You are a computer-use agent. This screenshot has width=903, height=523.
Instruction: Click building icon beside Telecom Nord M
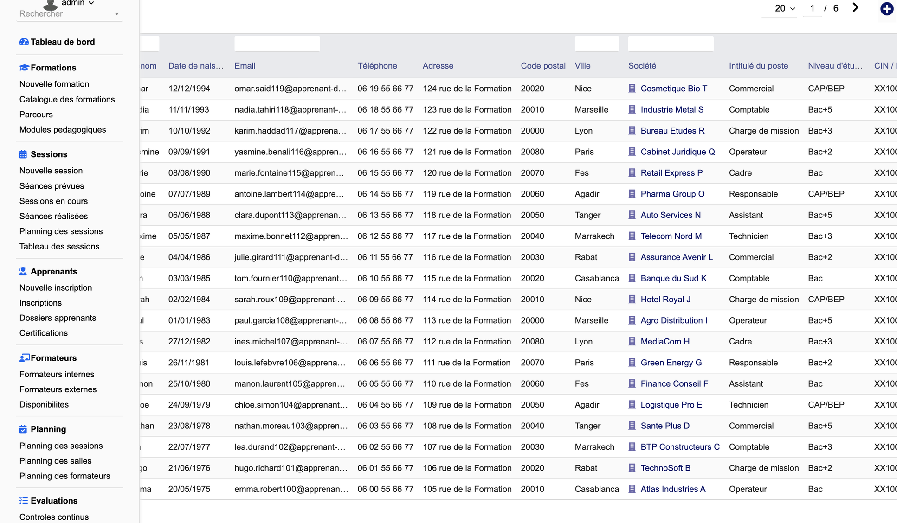632,236
